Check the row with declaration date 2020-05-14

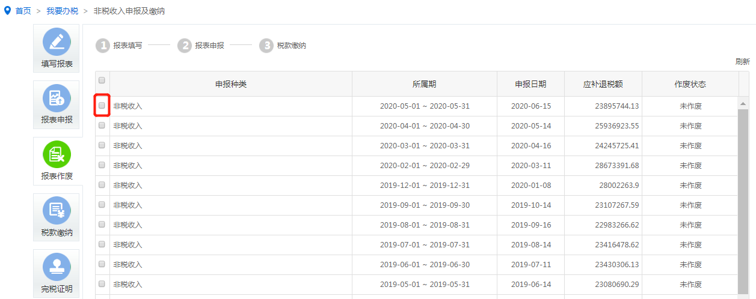pyautogui.click(x=102, y=125)
